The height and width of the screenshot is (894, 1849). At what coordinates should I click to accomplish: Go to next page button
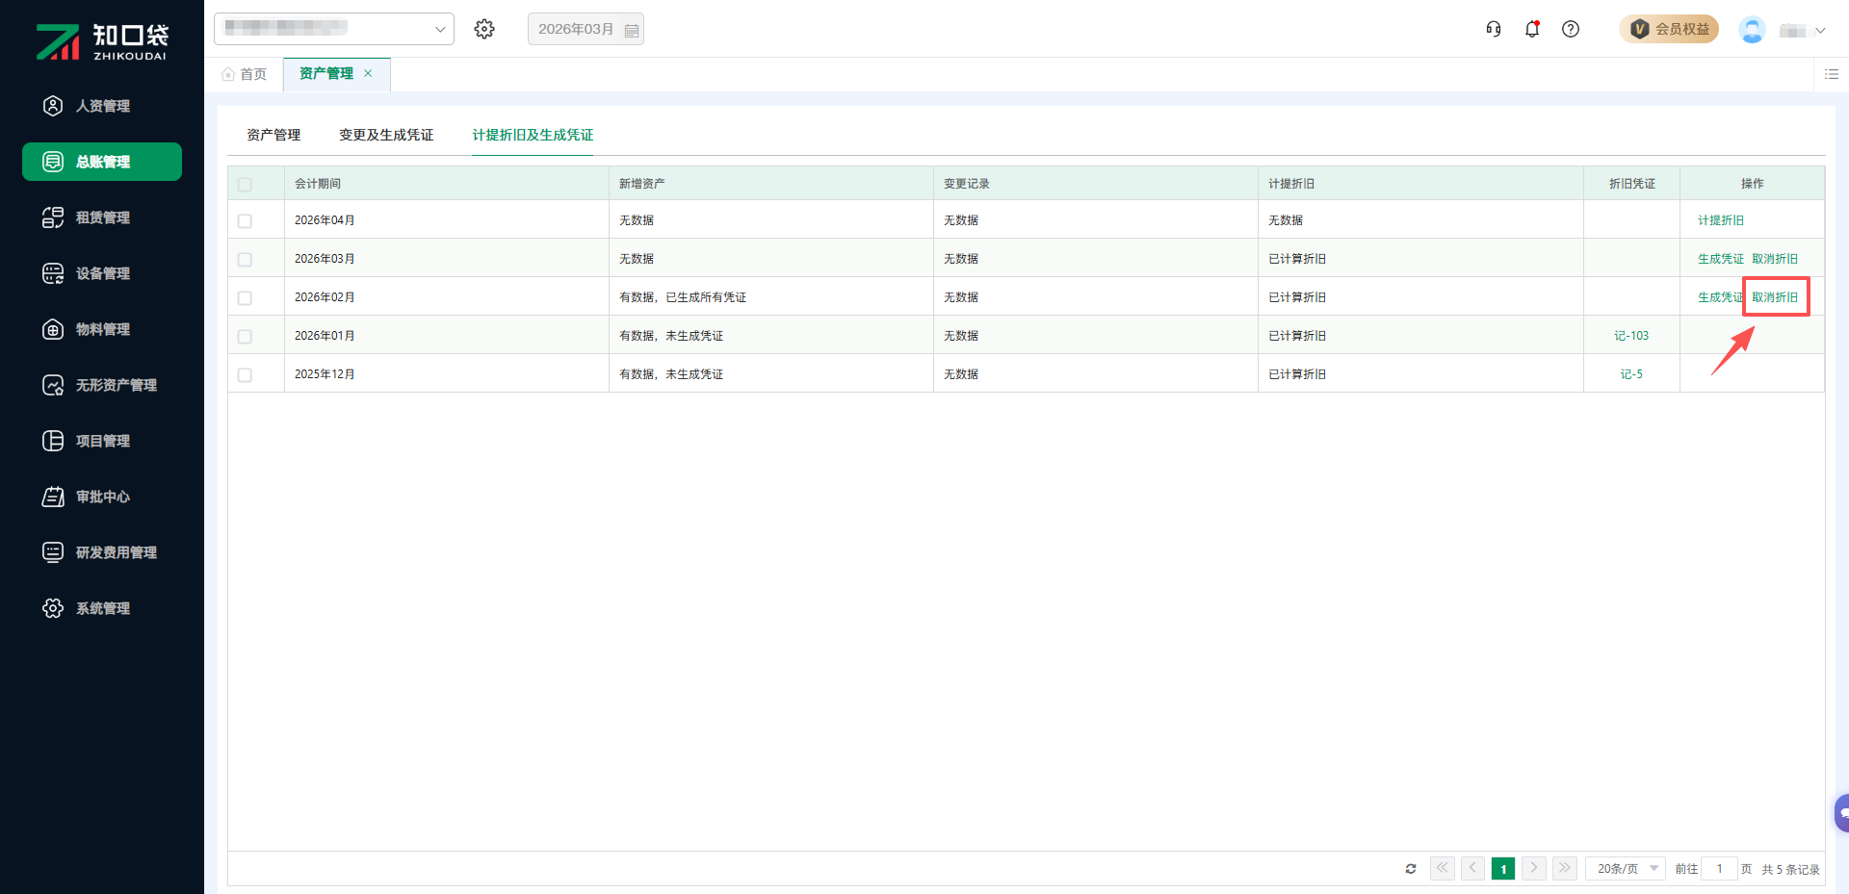(1534, 868)
